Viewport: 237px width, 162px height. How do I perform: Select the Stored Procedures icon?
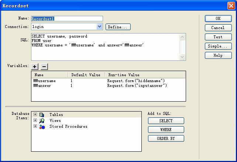click(x=42, y=127)
